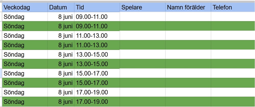Screen dimensions: 255x107
Task: Click the first white 09.00-11.00 time cell
Action: [97, 17]
